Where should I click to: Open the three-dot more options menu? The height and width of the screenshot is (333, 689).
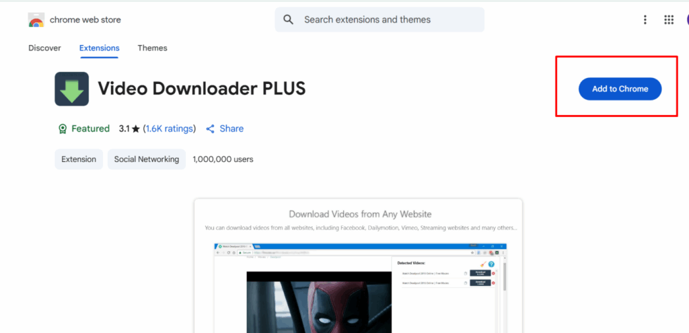coord(645,20)
